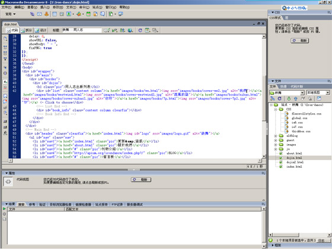The width and height of the screenshot is (332, 249).
Task: Insert a date with the calendar icon
Action: pos(88,14)
